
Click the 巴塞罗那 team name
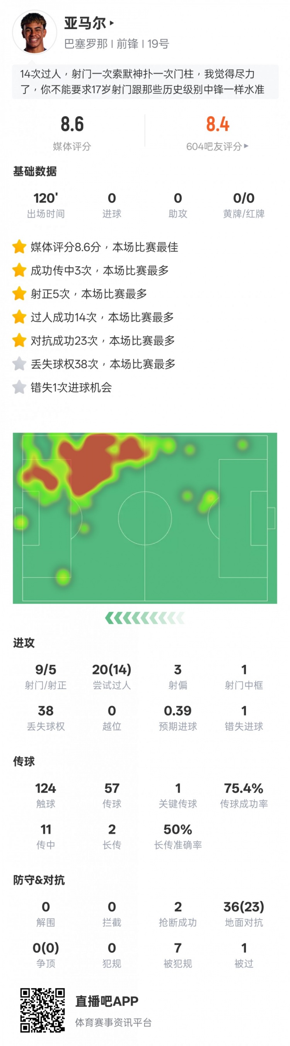[86, 44]
